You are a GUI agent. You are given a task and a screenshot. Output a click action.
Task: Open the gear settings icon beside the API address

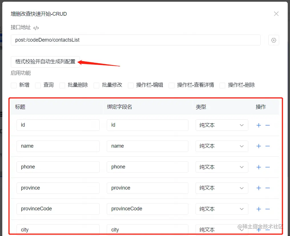pos(273,40)
